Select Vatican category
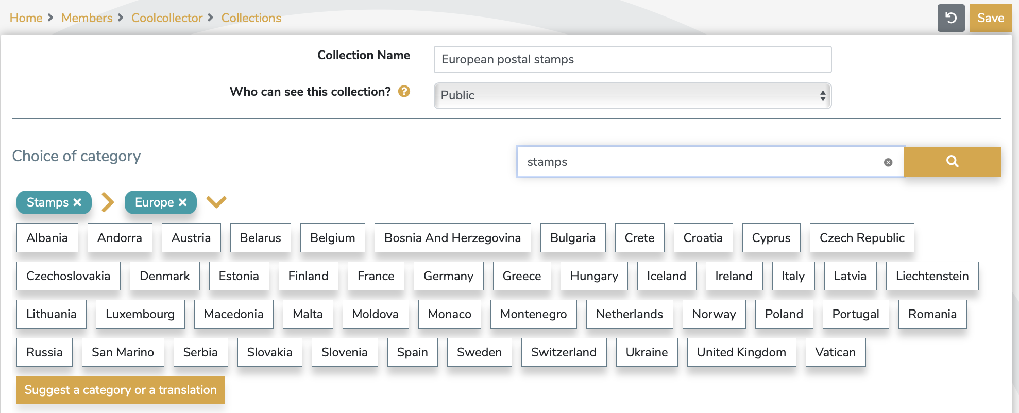 tap(836, 352)
